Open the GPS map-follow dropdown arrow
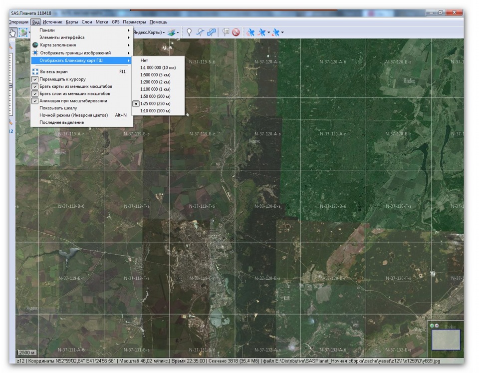Screen dimensions: 479x373 click(282, 32)
